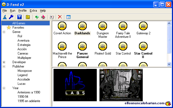Viewport: 173px width, 108px height.
Task: Click the Genre tree label
Action: [16, 32]
